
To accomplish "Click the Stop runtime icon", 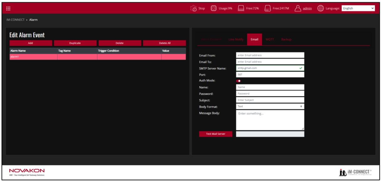I will click(x=194, y=8).
